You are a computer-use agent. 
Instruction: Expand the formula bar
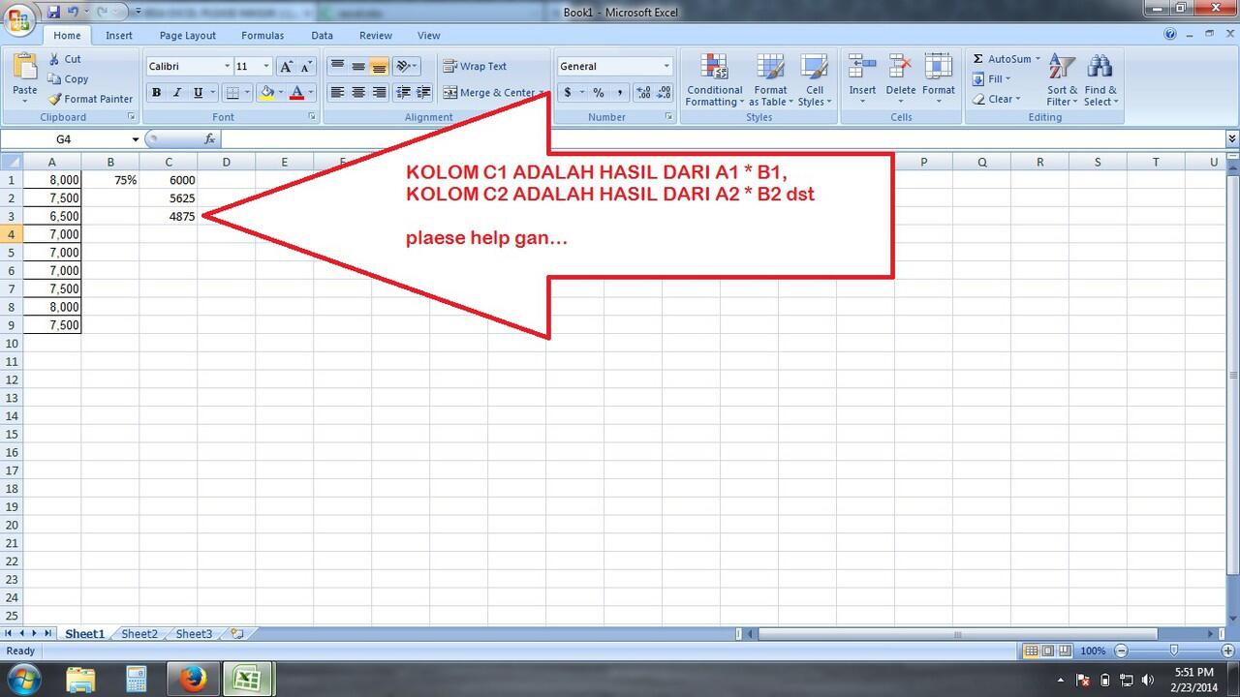[x=1232, y=139]
